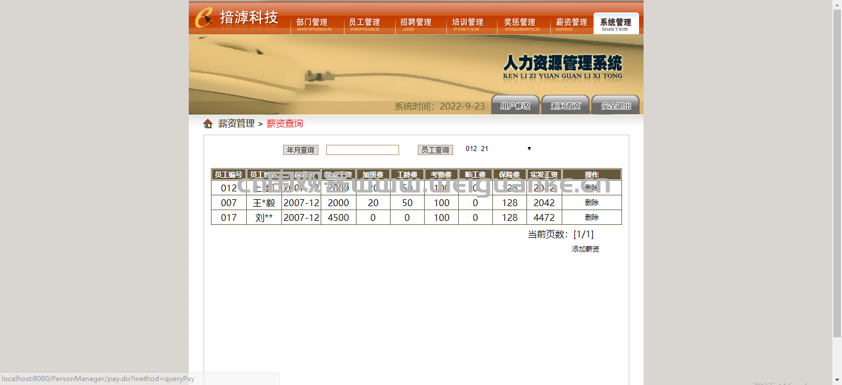Expand the employee dropdown showing 012
This screenshot has width=842, height=385.
498,149
